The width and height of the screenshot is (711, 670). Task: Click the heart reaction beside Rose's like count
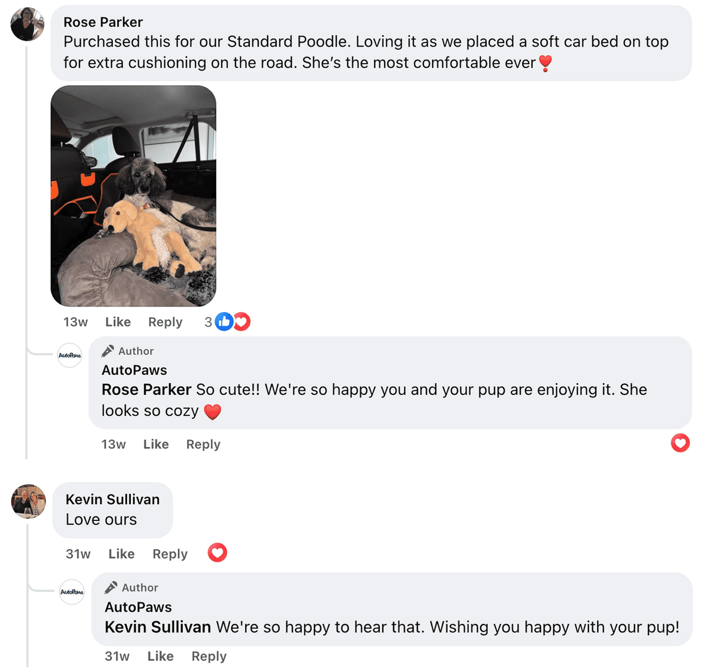242,322
